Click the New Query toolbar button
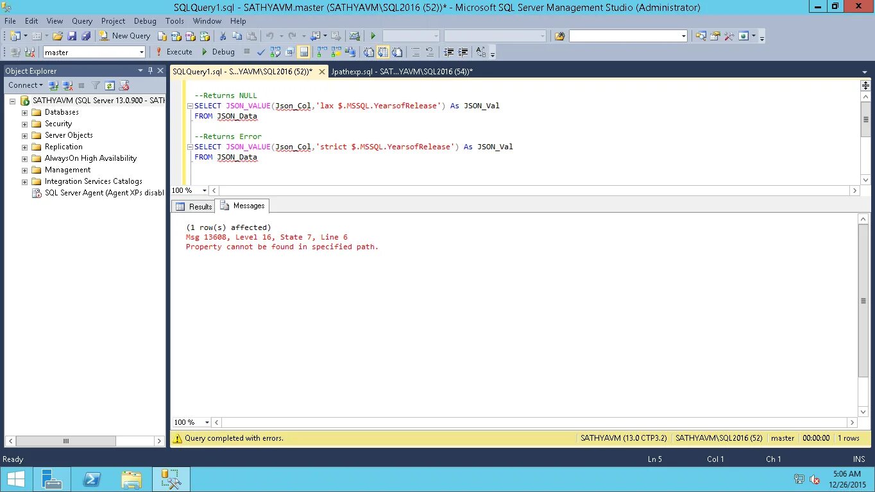This screenshot has height=492, width=875. click(124, 36)
